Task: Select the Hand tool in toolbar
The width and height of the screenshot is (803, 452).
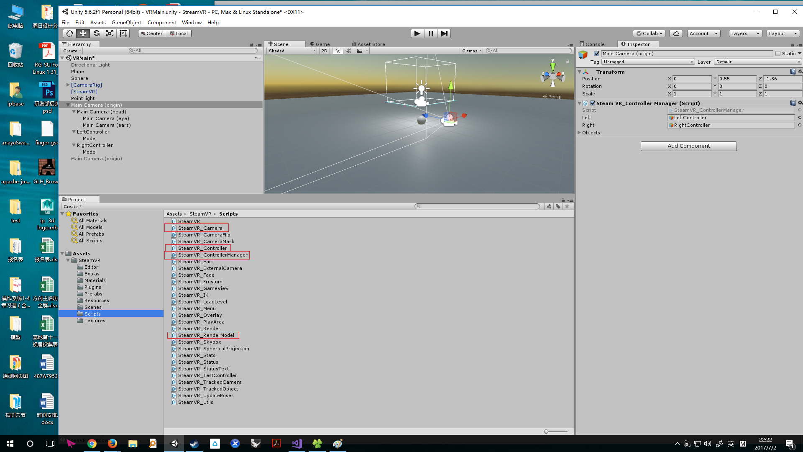Action: click(69, 33)
